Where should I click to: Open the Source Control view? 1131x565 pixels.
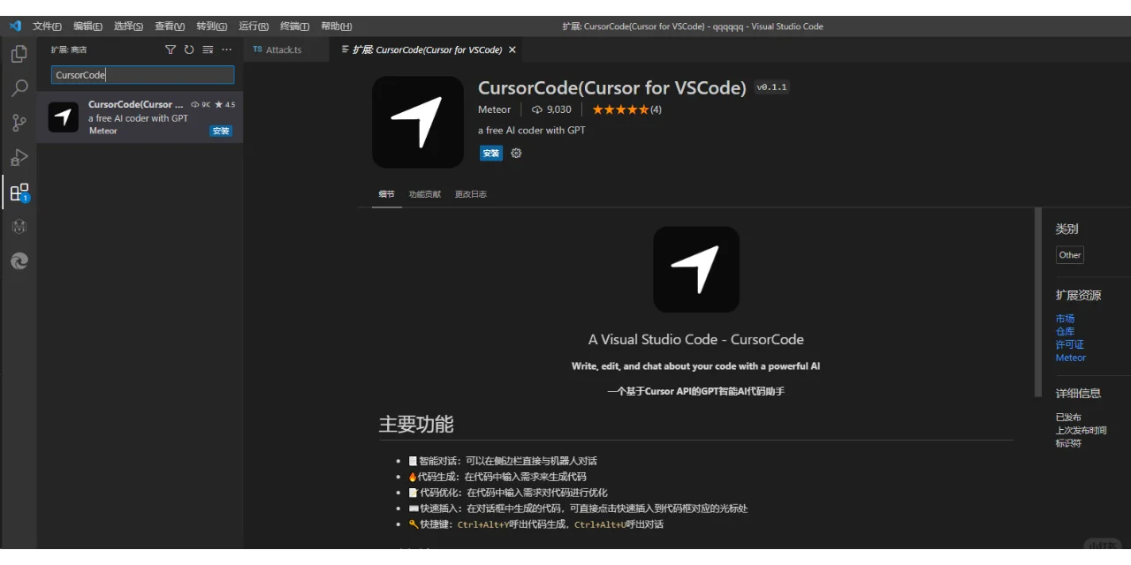(x=19, y=123)
